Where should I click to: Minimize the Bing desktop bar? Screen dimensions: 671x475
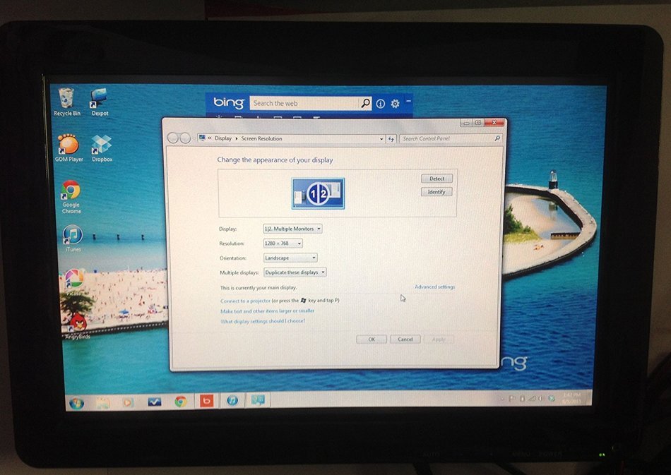click(x=408, y=101)
